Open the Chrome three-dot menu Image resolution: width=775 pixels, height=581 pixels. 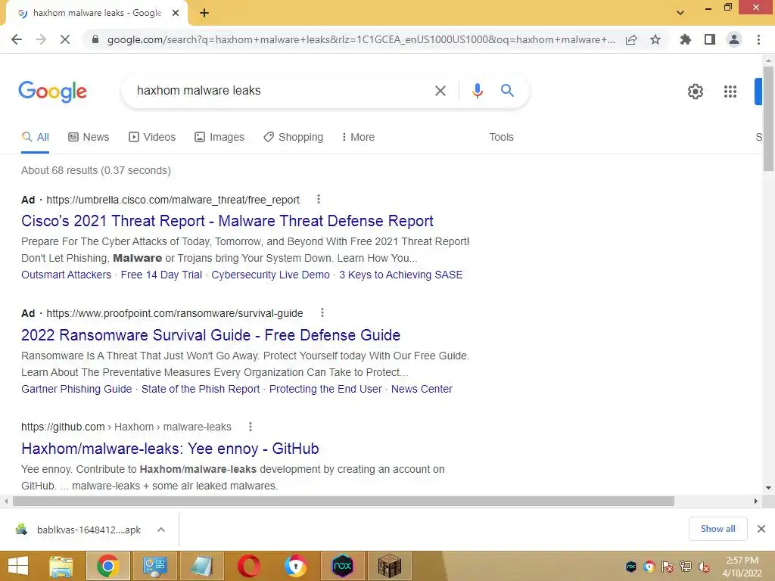point(758,39)
